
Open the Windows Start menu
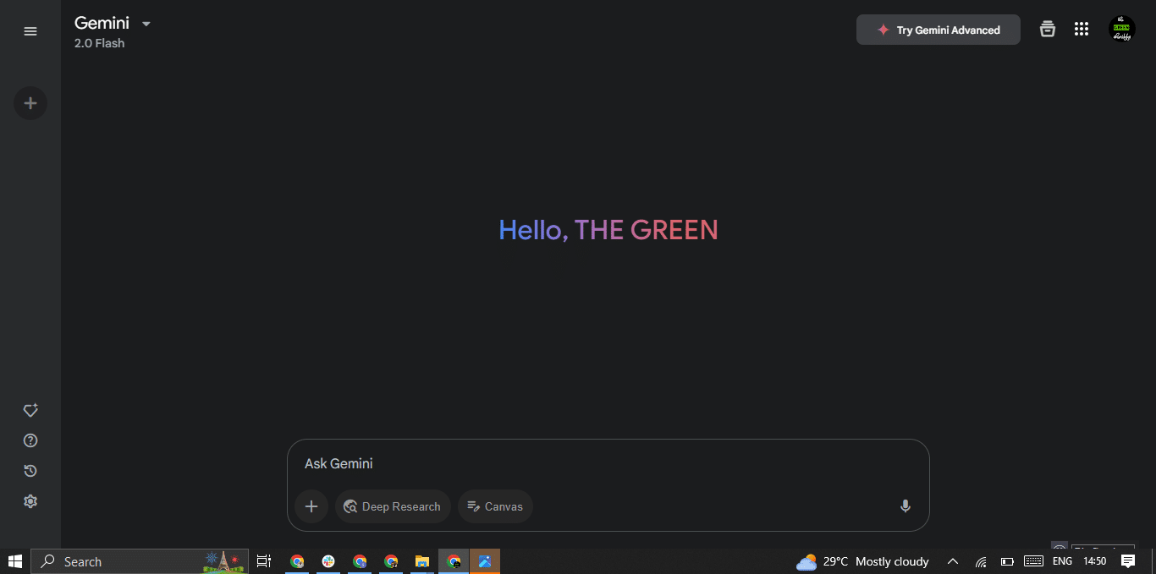14,561
